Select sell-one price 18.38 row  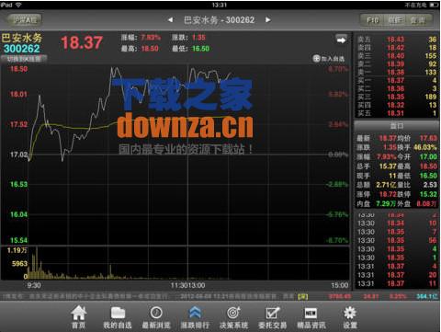397,73
